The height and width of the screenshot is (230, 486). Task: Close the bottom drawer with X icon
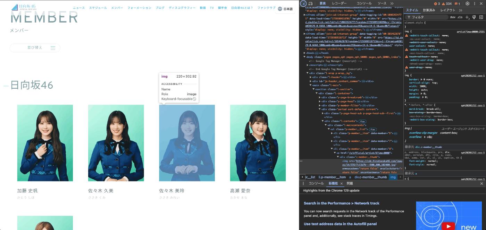[x=481, y=184]
